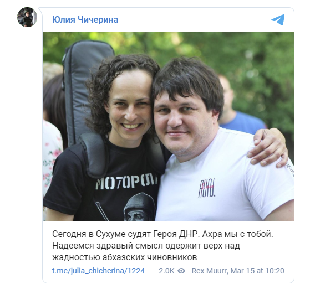Image resolution: width=310 pixels, height=289 pixels.
Task: Click the 2.0K view counter
Action: point(166,271)
